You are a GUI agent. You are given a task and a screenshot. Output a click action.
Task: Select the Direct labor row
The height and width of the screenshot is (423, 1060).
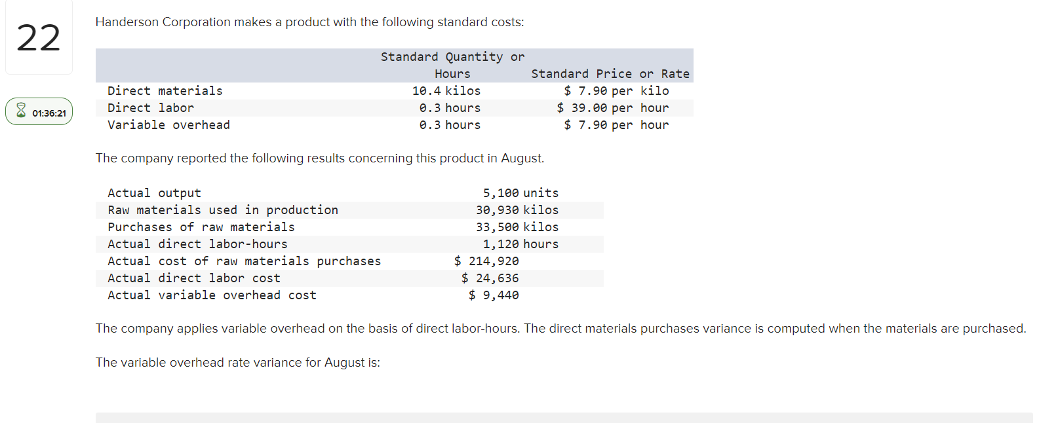(150, 107)
